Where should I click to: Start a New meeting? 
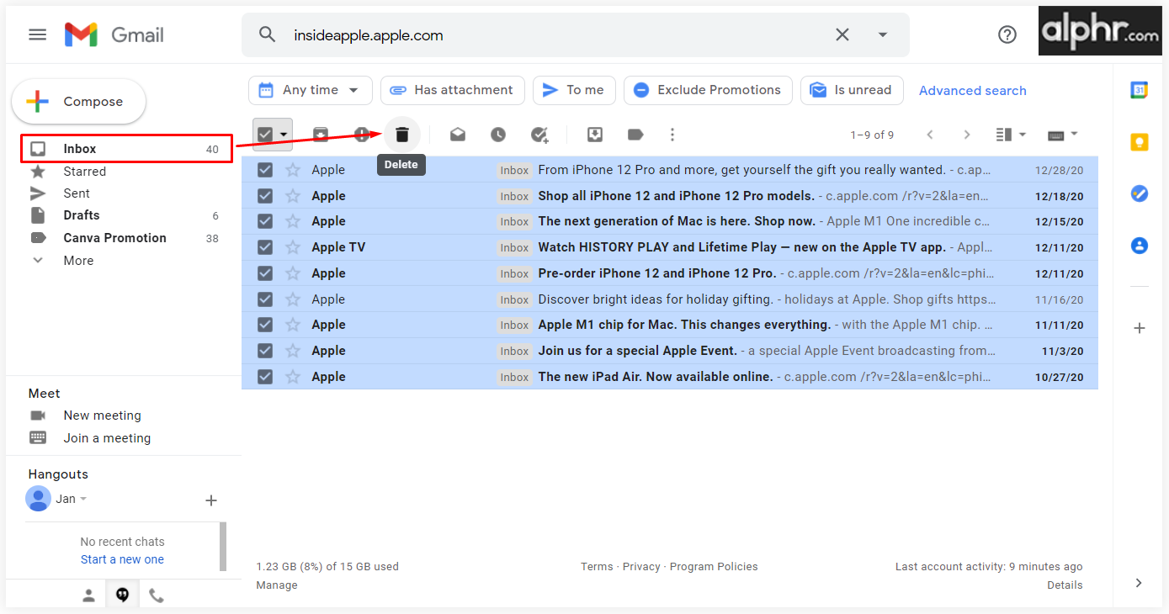coord(102,416)
